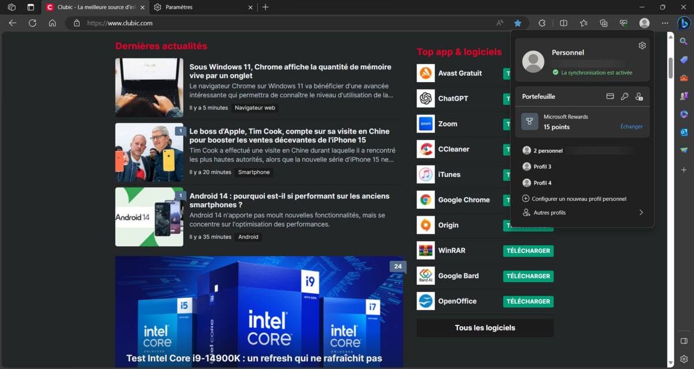
Task: Open profile settings gear in flyout
Action: (x=642, y=45)
